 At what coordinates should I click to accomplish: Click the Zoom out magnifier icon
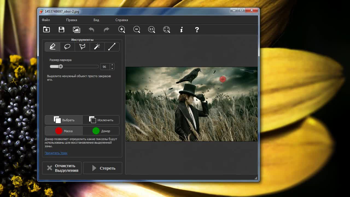[x=137, y=30]
